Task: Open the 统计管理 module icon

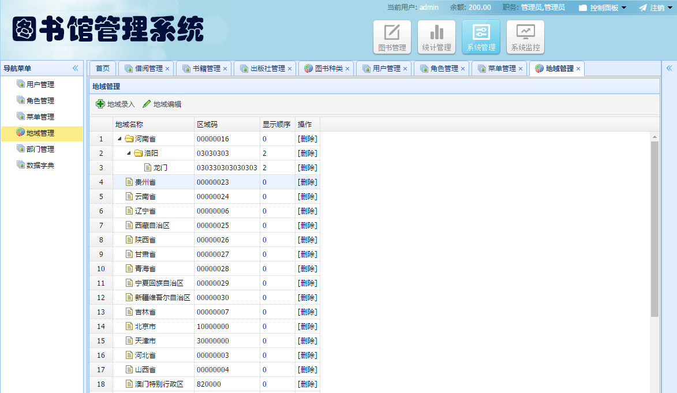Action: click(436, 36)
